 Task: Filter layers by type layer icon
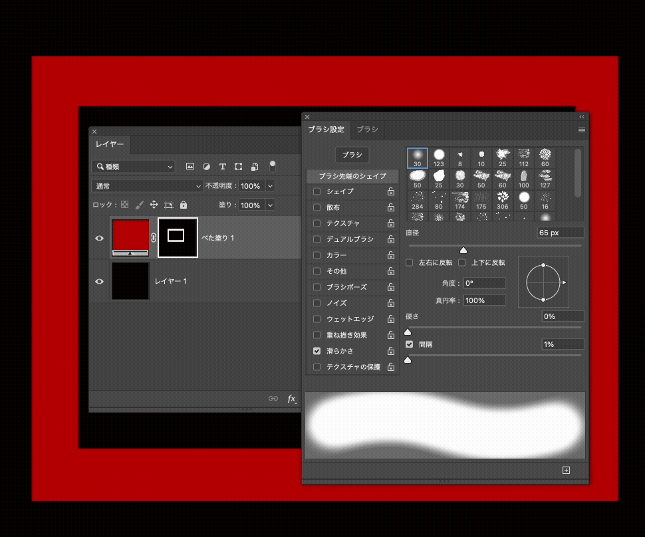(223, 166)
